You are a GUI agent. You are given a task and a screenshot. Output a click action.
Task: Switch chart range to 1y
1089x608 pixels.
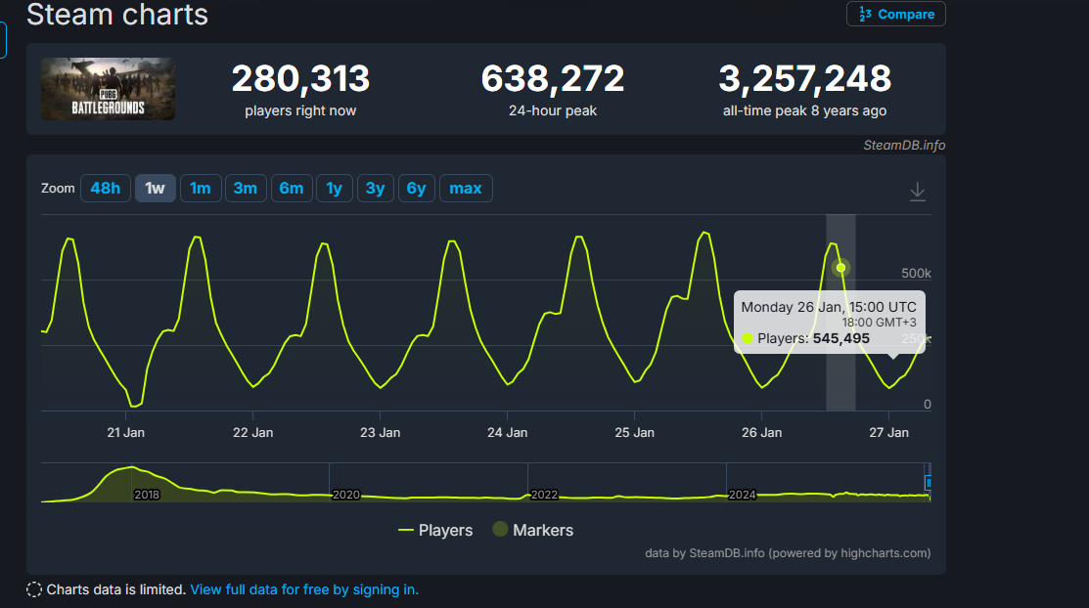click(x=334, y=188)
